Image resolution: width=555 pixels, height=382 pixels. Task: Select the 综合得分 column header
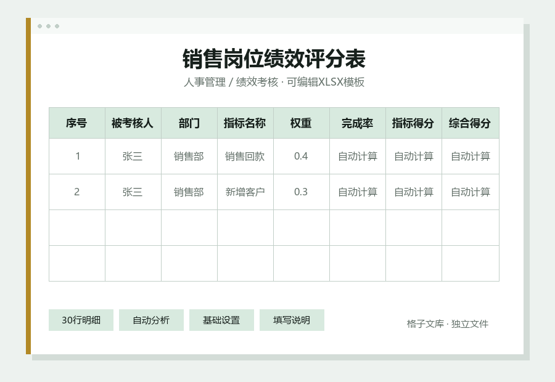tap(471, 123)
